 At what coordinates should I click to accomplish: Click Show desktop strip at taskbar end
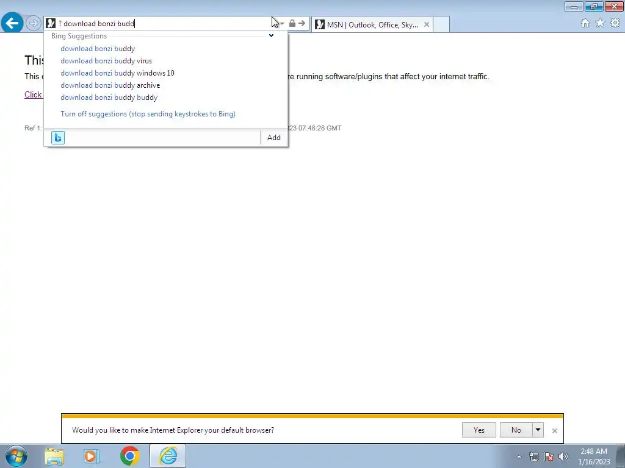coord(621,456)
